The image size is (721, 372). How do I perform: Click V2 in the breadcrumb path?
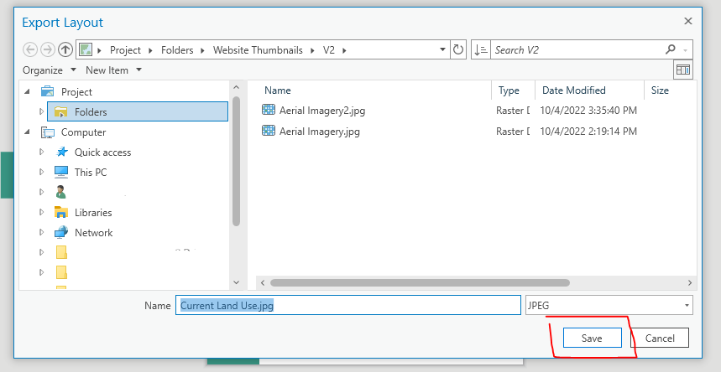tap(328, 50)
